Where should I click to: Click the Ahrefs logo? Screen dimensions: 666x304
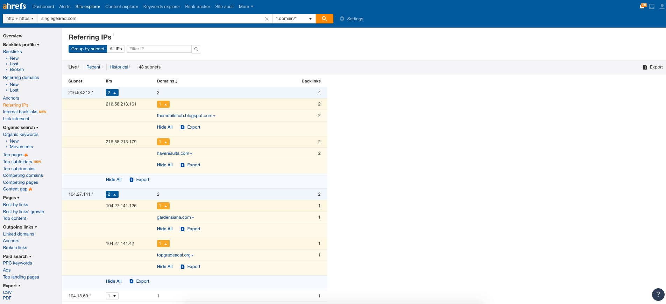coord(14,6)
